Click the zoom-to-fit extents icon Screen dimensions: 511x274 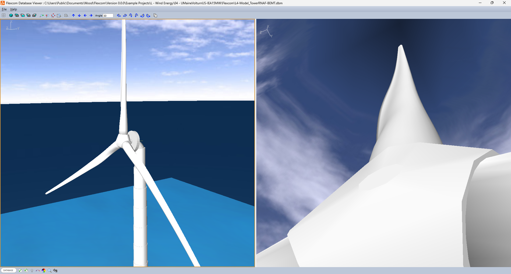point(53,16)
